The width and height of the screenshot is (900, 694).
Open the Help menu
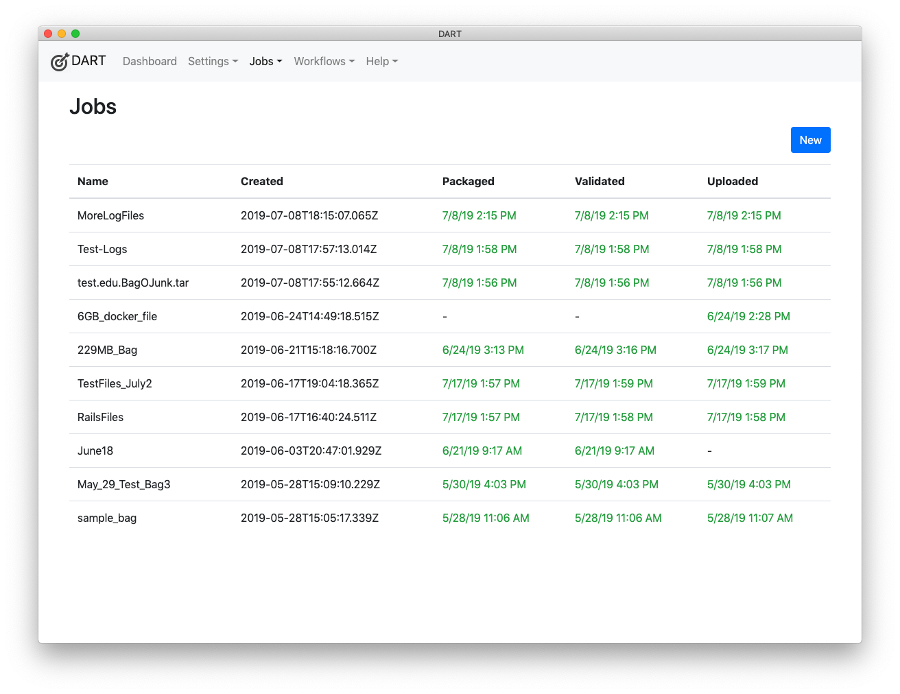[x=381, y=61]
